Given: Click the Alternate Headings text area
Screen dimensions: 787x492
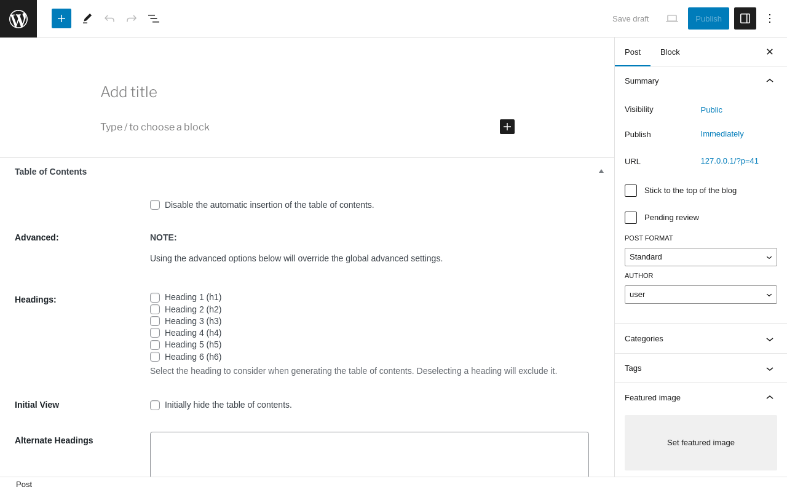Looking at the screenshot, I should [370, 454].
